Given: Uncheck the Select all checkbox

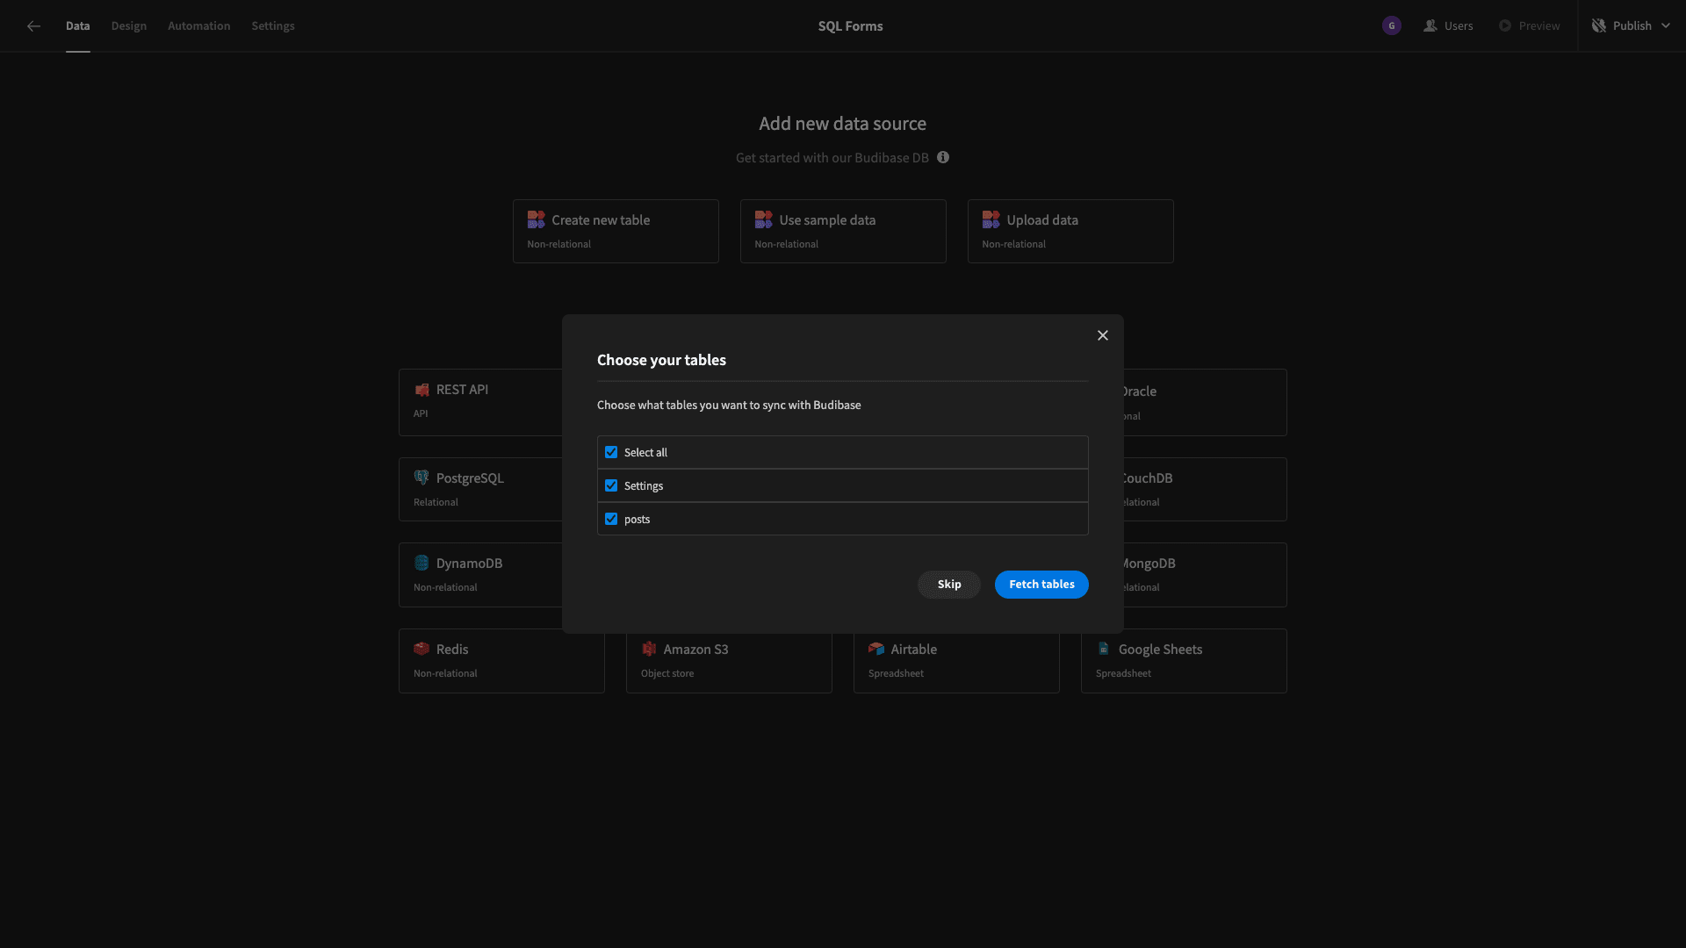Looking at the screenshot, I should click(x=611, y=453).
